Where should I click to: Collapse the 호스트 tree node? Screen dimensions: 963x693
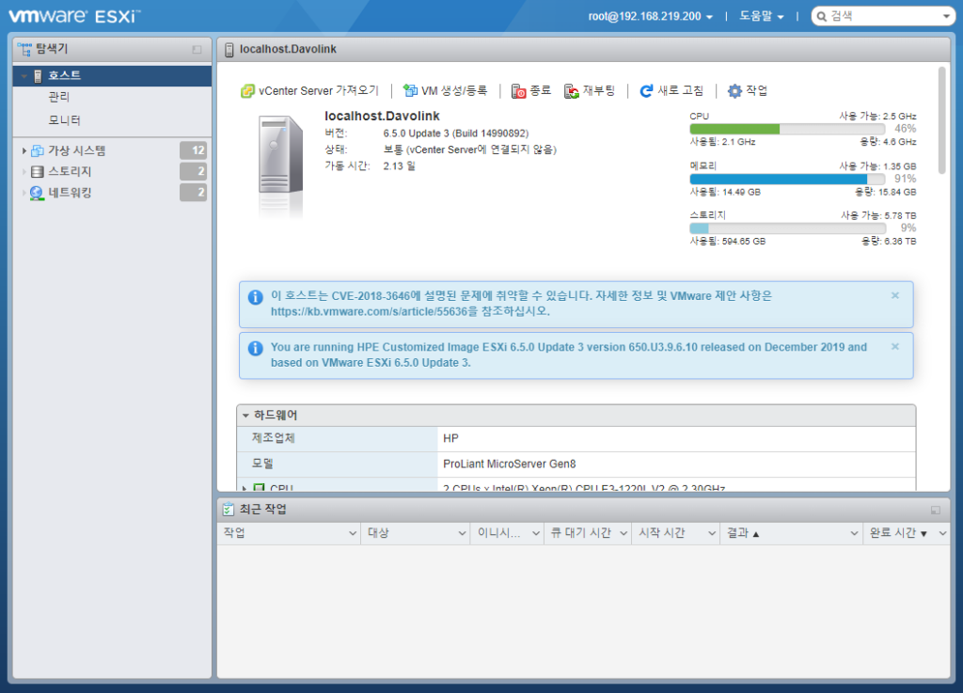(24, 75)
